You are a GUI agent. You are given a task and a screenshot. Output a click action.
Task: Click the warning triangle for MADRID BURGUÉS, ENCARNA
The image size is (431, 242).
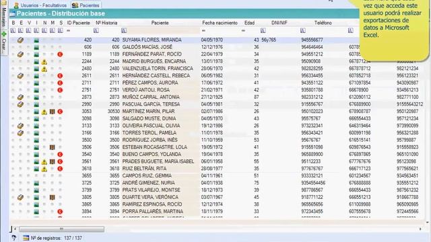tap(44, 62)
